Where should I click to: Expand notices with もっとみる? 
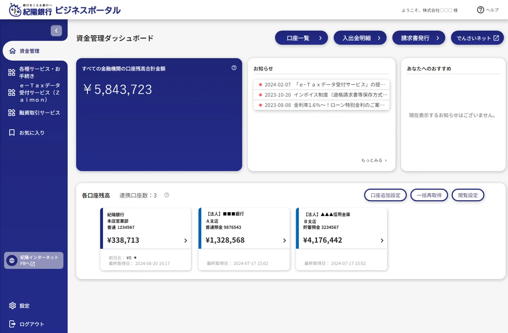pyautogui.click(x=374, y=160)
